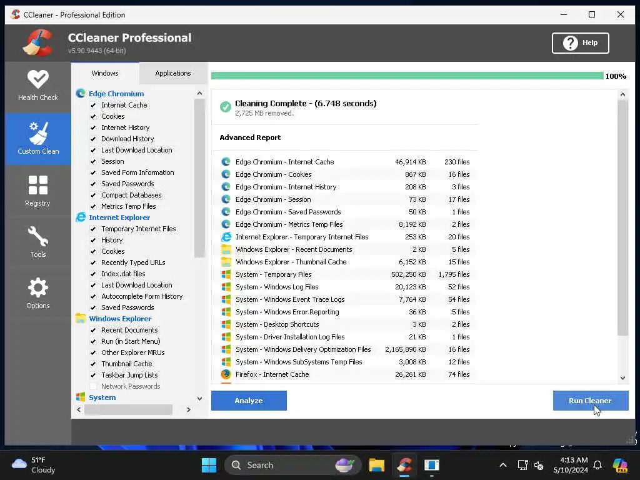Toggle Edge Chromium Download History checkbox

click(x=93, y=139)
